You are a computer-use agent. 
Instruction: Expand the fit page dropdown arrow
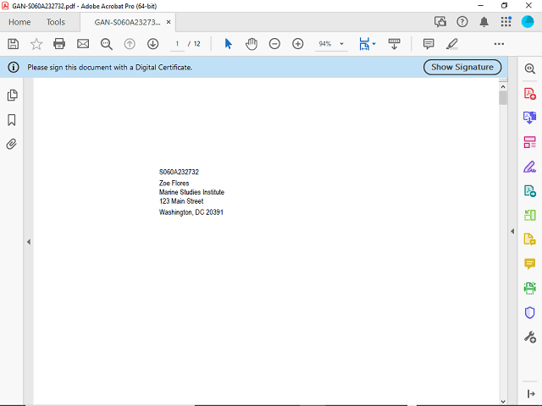click(x=374, y=44)
